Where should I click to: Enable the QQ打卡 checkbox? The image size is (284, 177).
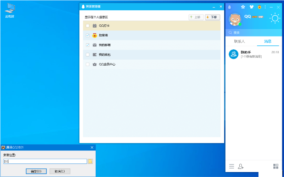click(88, 26)
